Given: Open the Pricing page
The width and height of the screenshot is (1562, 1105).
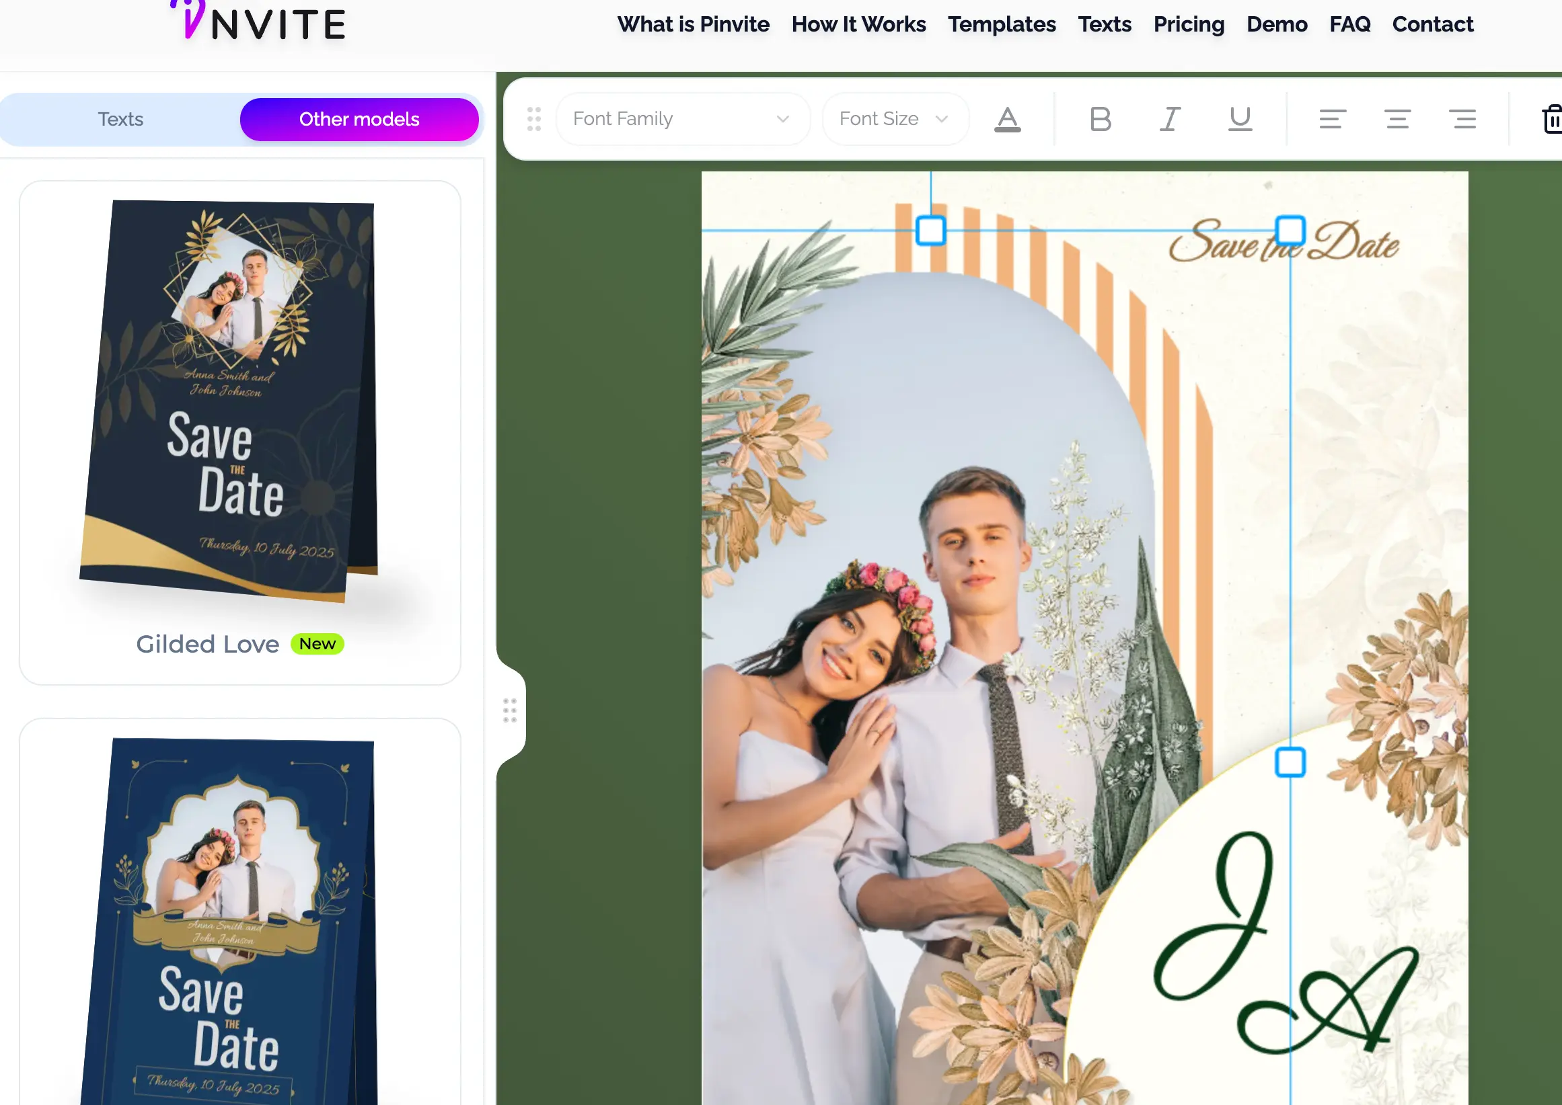Looking at the screenshot, I should point(1188,24).
